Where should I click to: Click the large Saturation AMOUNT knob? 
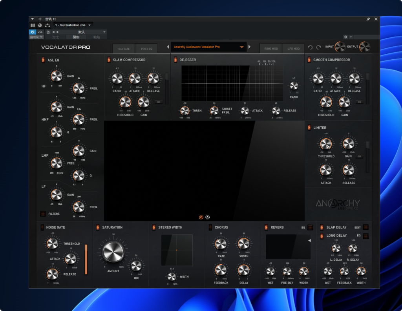[x=113, y=252]
